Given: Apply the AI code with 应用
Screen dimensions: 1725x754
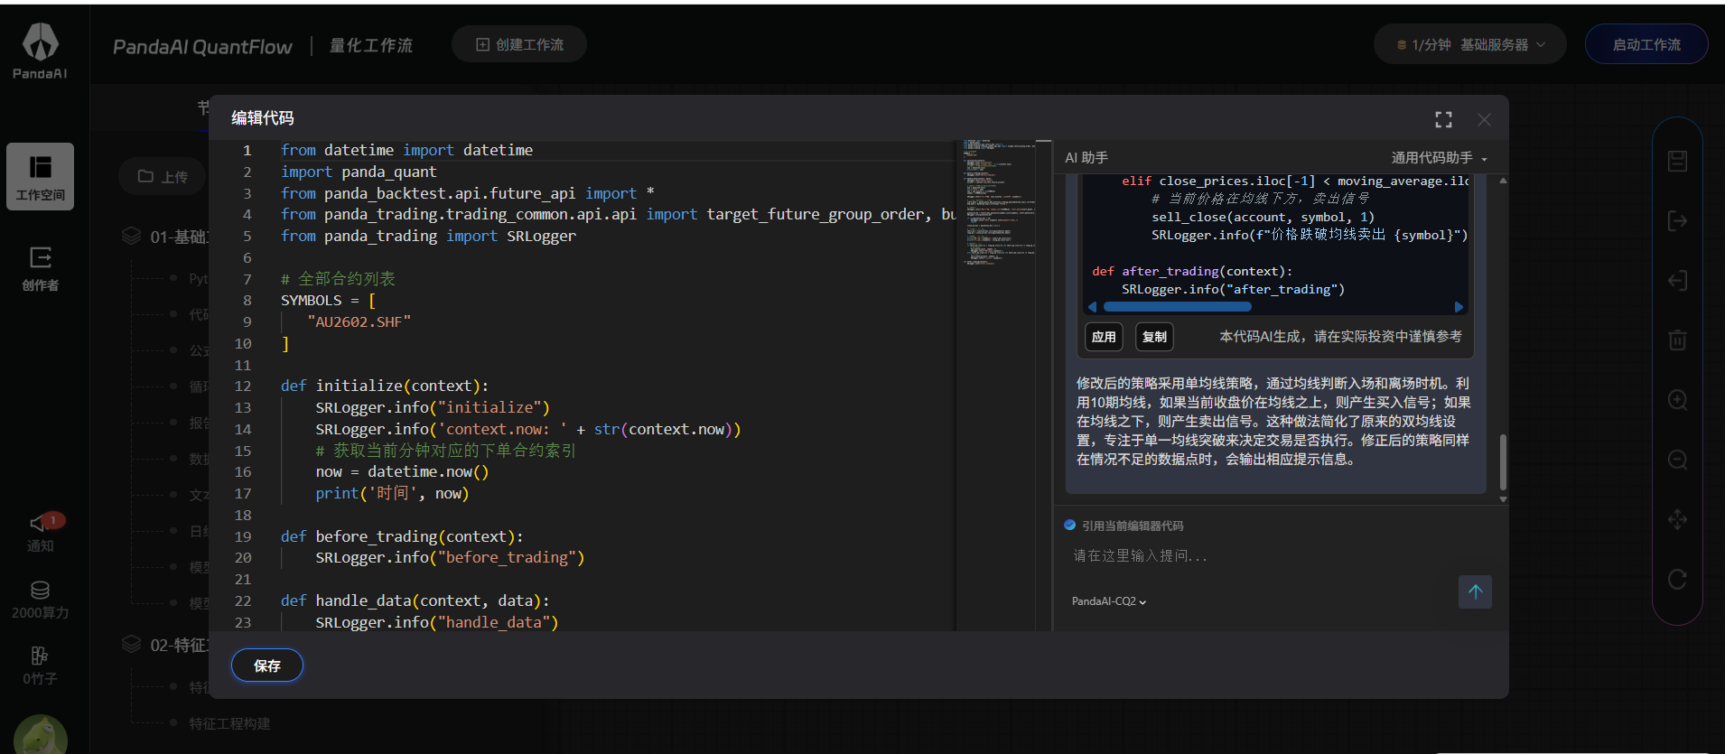Looking at the screenshot, I should pyautogui.click(x=1104, y=337).
